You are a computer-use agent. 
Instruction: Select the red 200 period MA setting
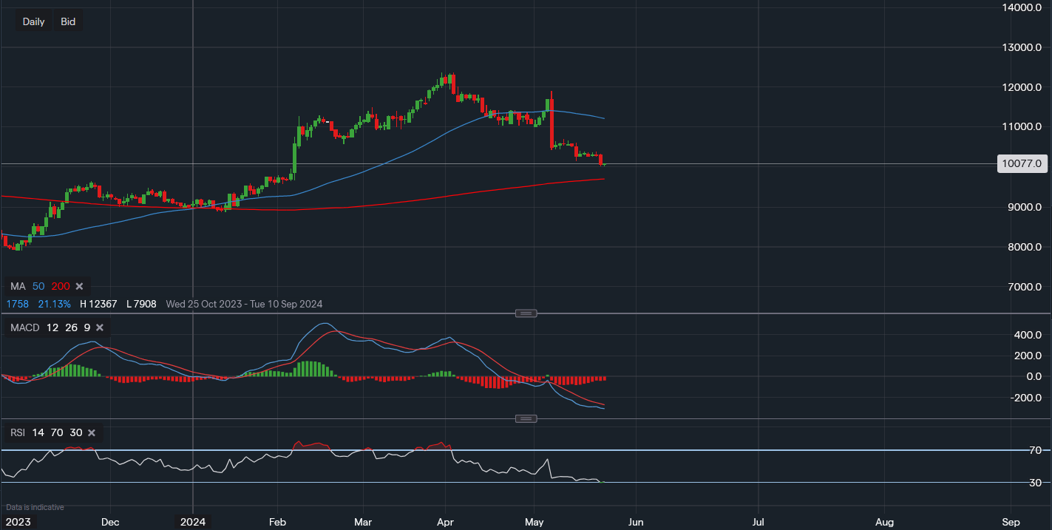pyautogui.click(x=59, y=286)
